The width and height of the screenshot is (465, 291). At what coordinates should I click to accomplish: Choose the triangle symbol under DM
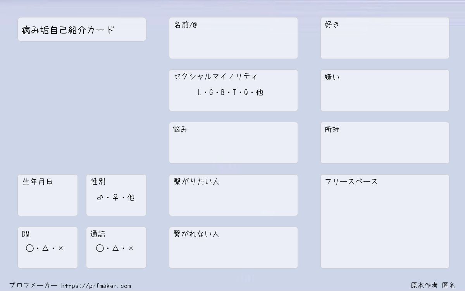[45, 248]
